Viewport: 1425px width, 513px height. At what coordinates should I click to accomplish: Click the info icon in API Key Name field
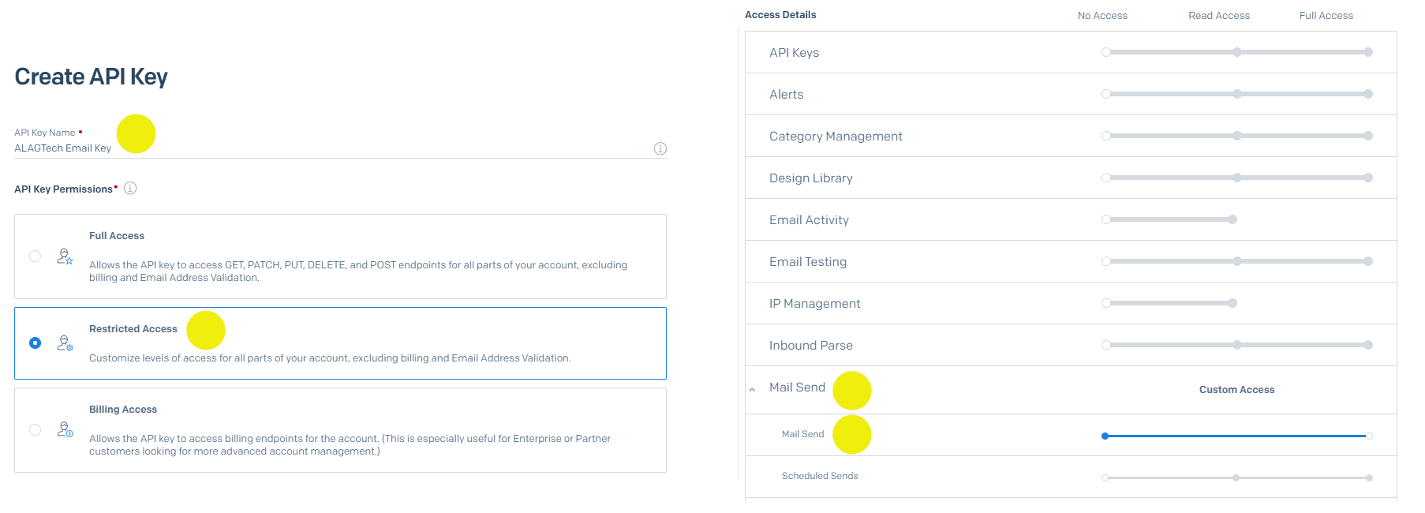coord(660,148)
